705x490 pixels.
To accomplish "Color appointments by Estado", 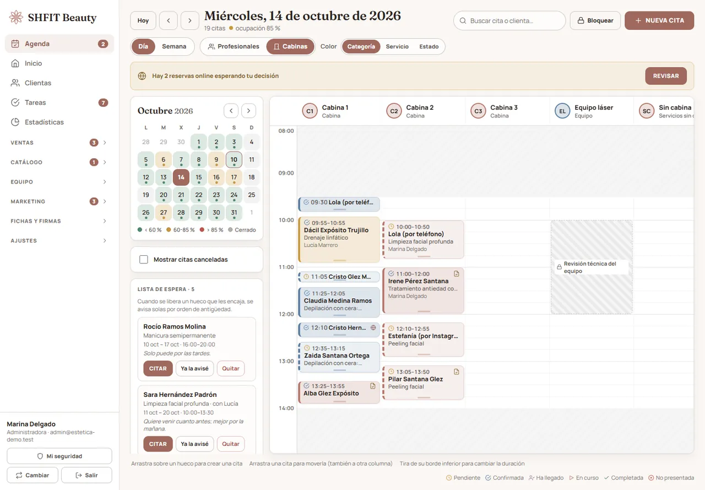I will (x=429, y=47).
